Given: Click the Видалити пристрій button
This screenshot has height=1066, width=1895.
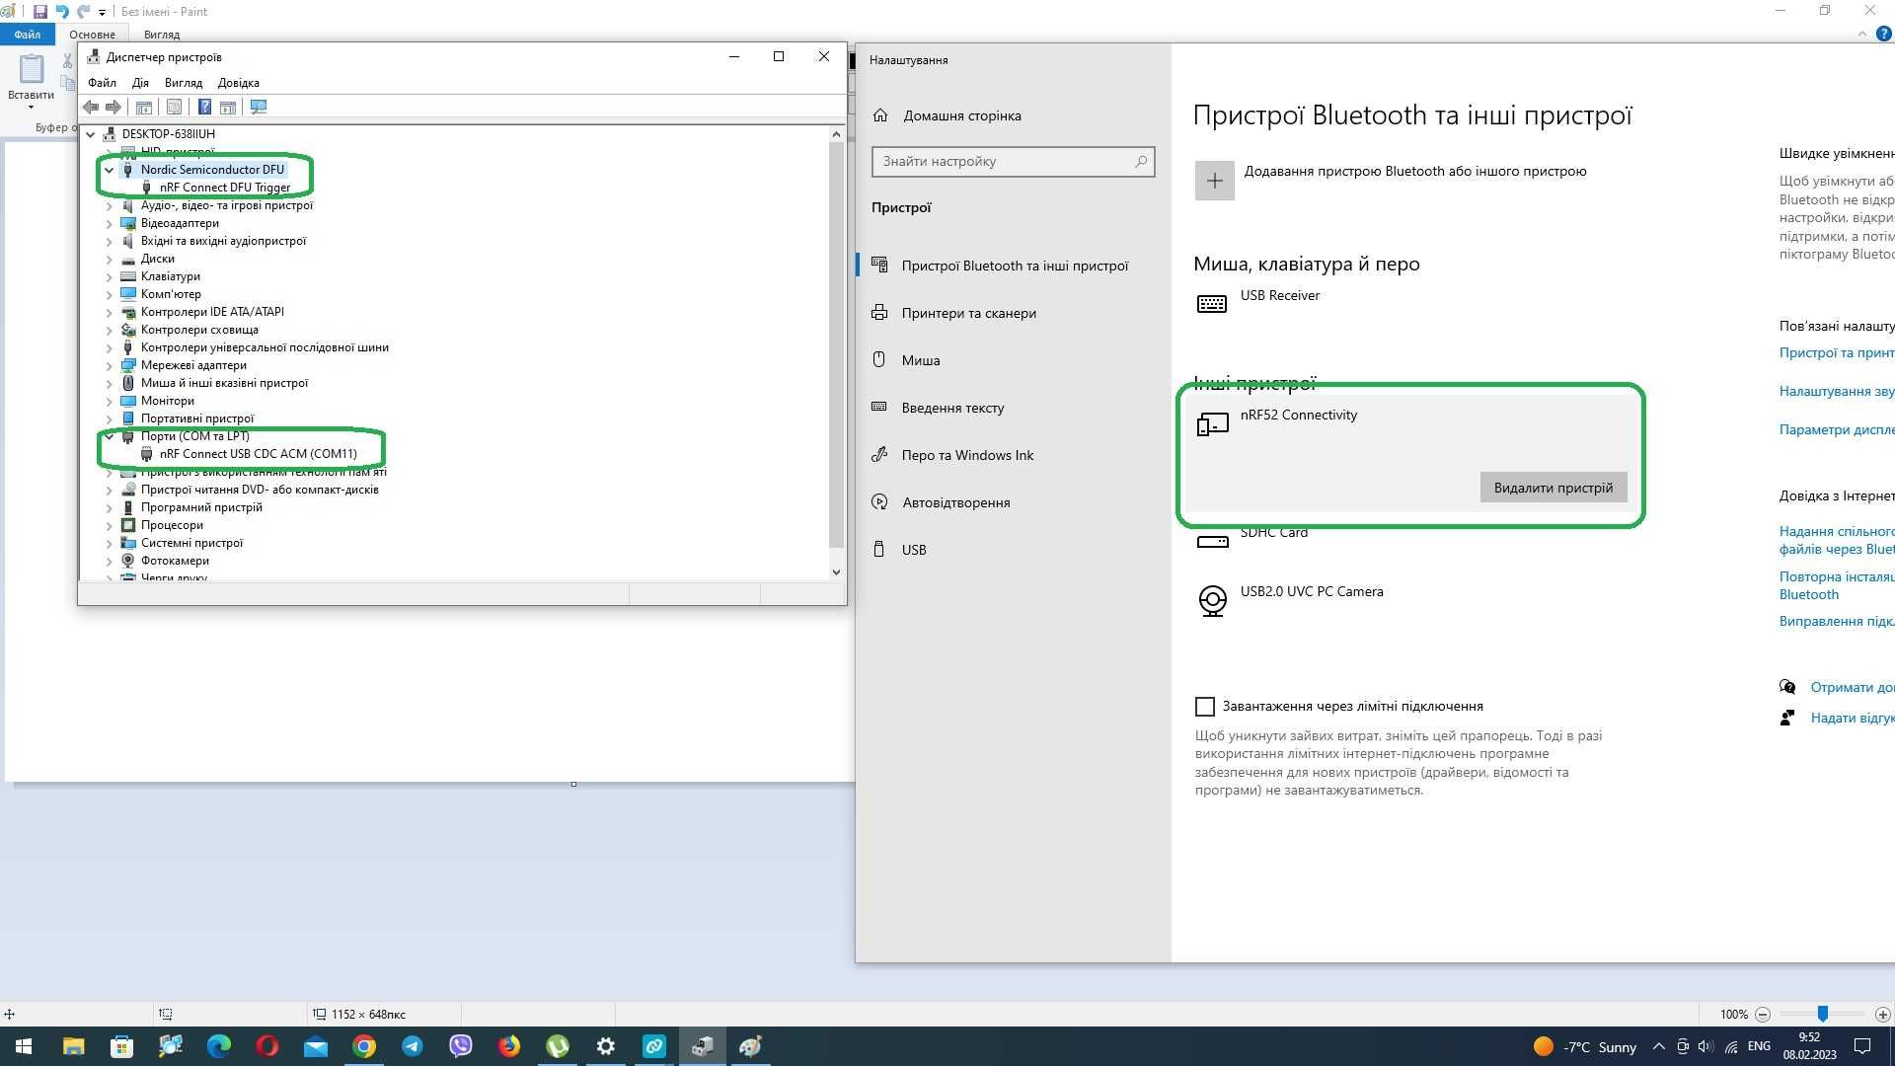Looking at the screenshot, I should 1553,488.
